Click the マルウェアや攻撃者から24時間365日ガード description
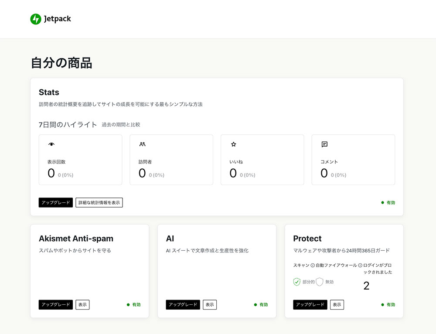Image resolution: width=436 pixels, height=334 pixels. 341,251
